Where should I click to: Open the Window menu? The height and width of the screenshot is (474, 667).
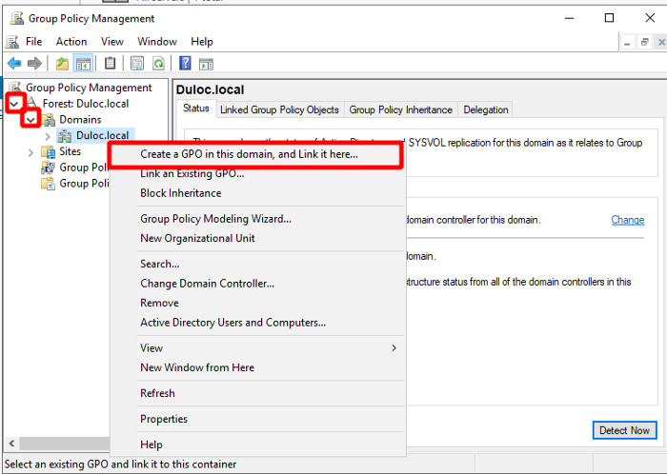click(x=157, y=42)
